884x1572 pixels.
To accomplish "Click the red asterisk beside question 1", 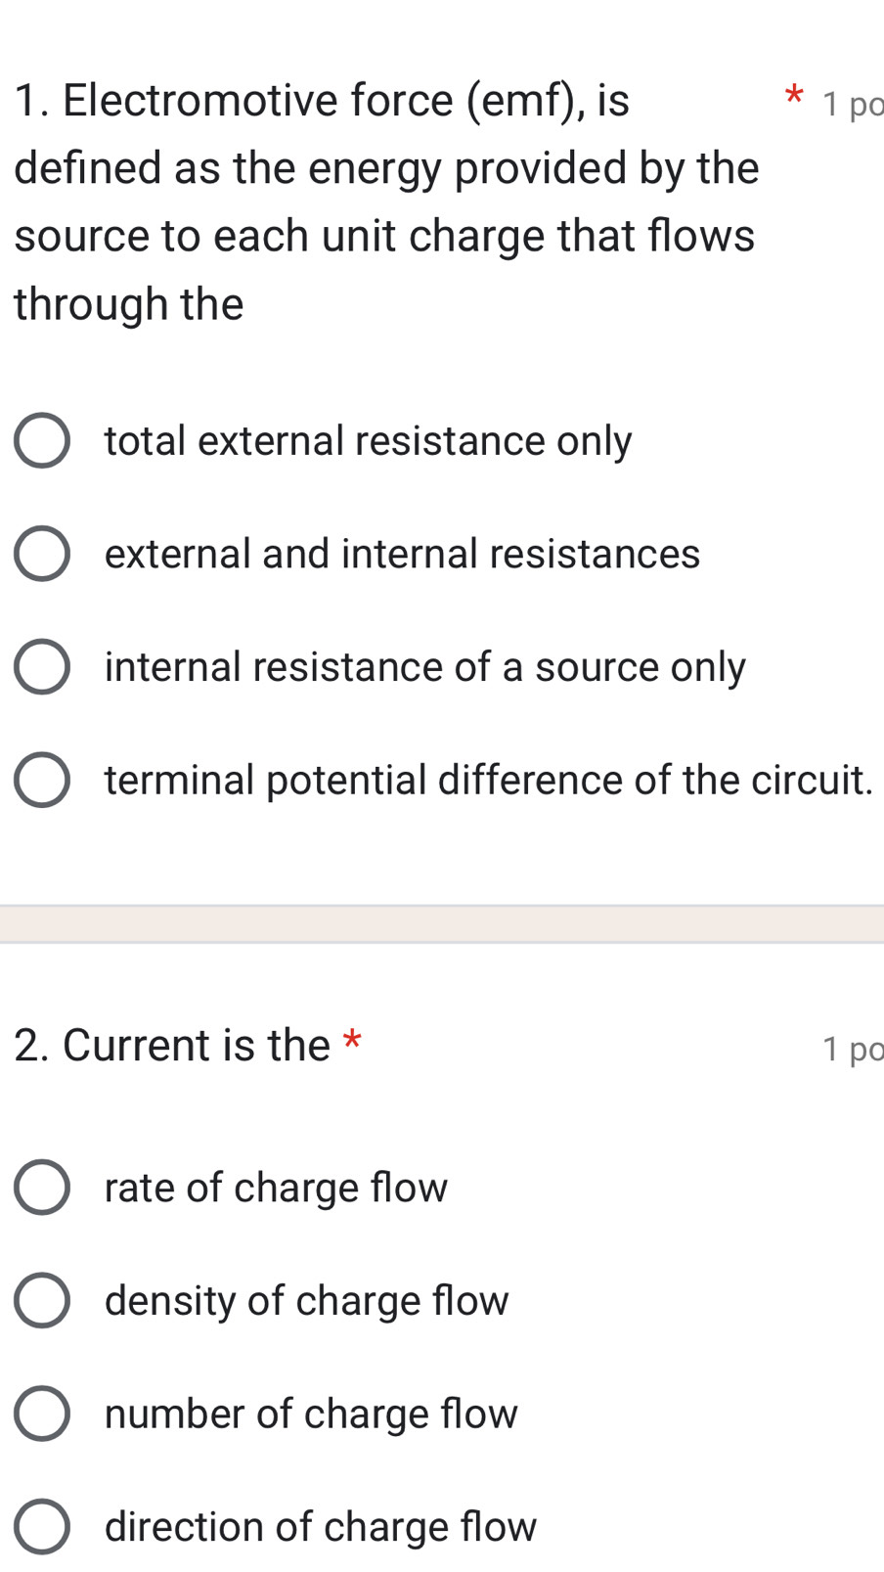I will [x=794, y=95].
